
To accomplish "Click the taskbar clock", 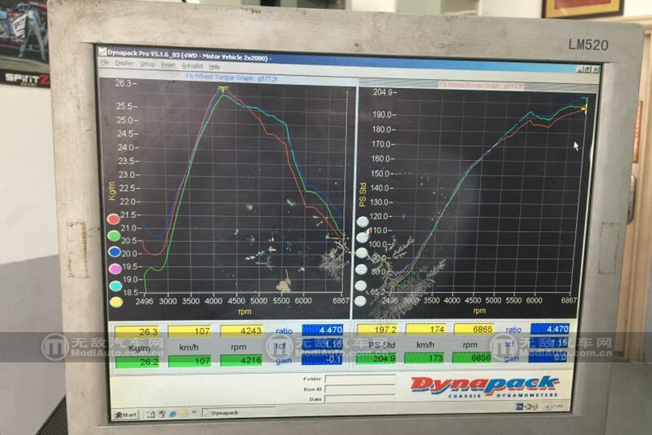I will pyautogui.click(x=553, y=406).
